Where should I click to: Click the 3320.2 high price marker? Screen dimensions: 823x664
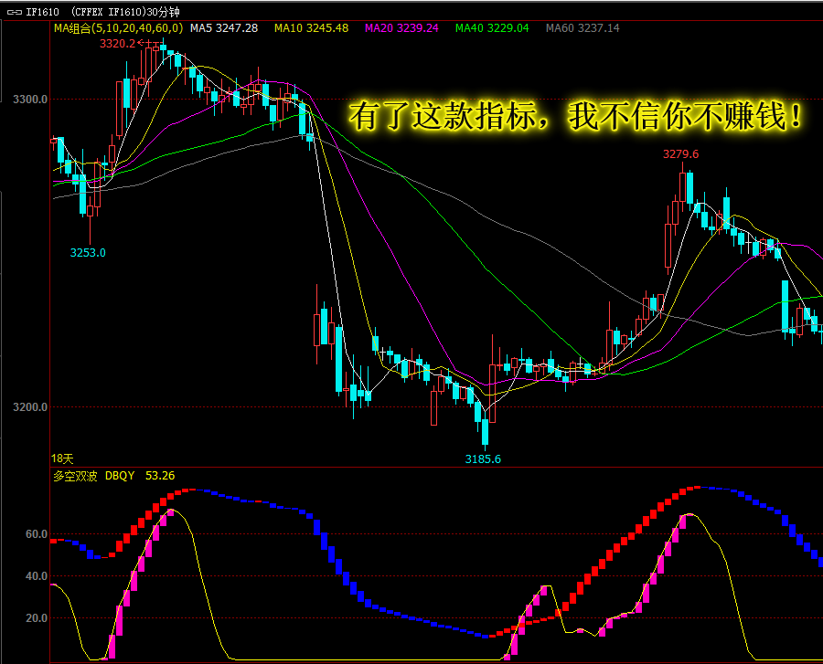(118, 44)
